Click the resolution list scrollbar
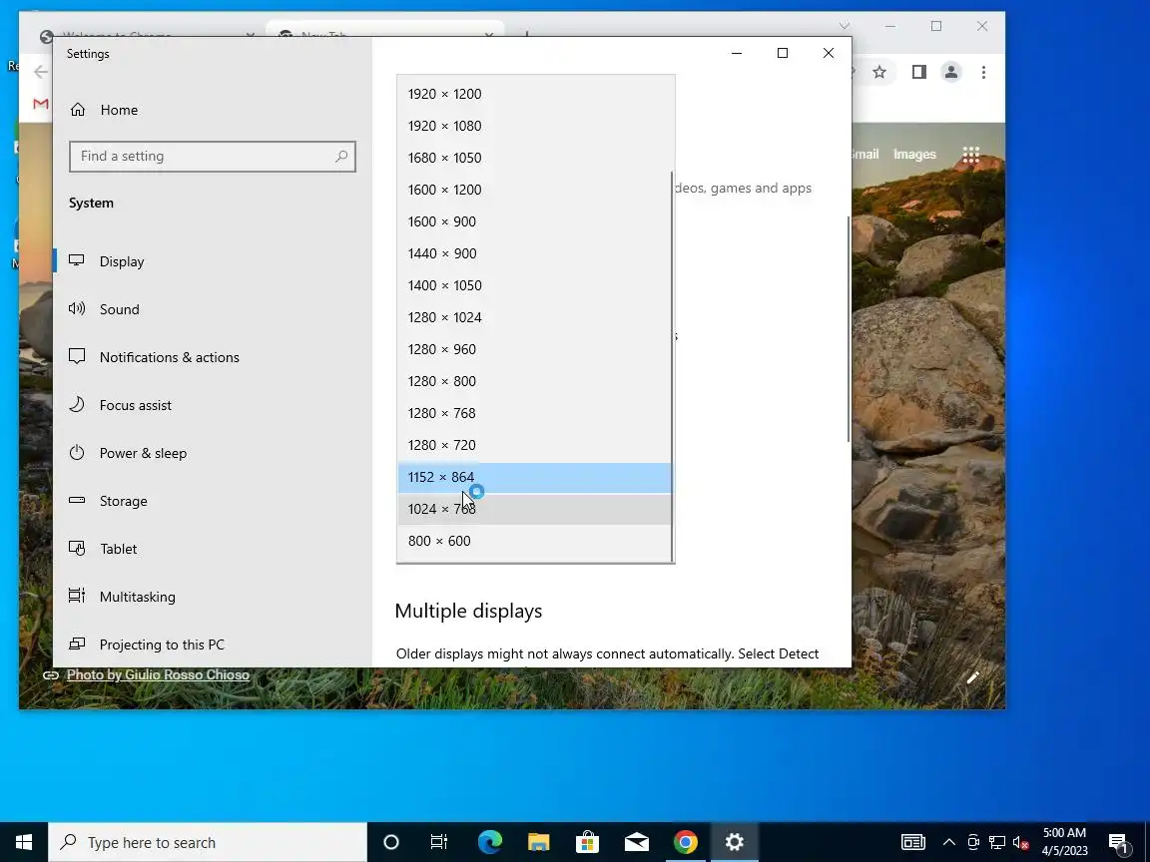Screen dimensions: 1150x862 (x=673, y=366)
